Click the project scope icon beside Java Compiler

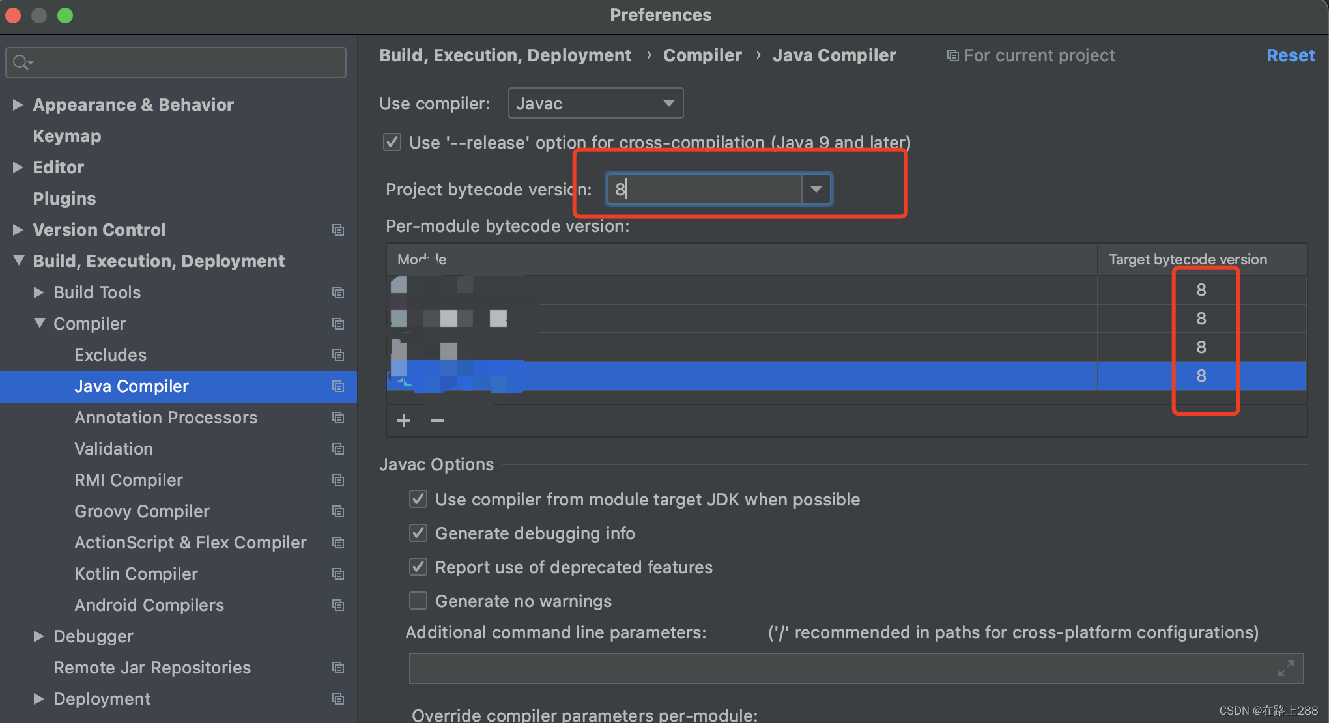coord(338,386)
